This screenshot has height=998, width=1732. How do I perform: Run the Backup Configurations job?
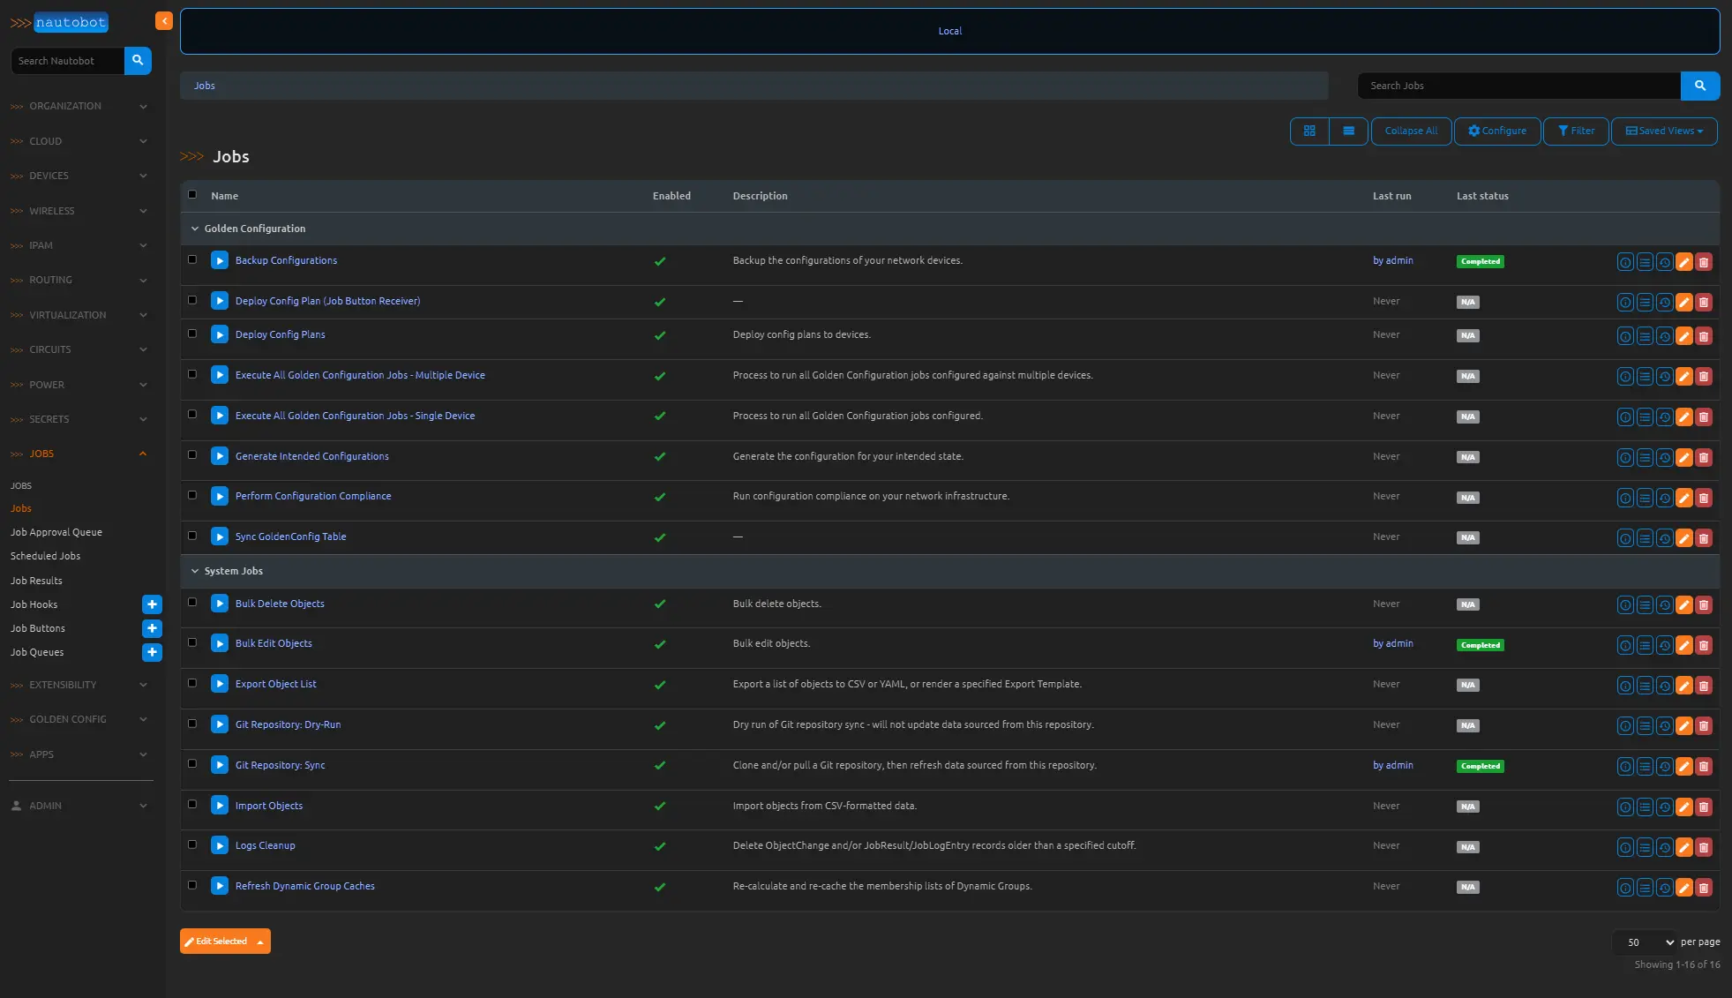point(220,260)
